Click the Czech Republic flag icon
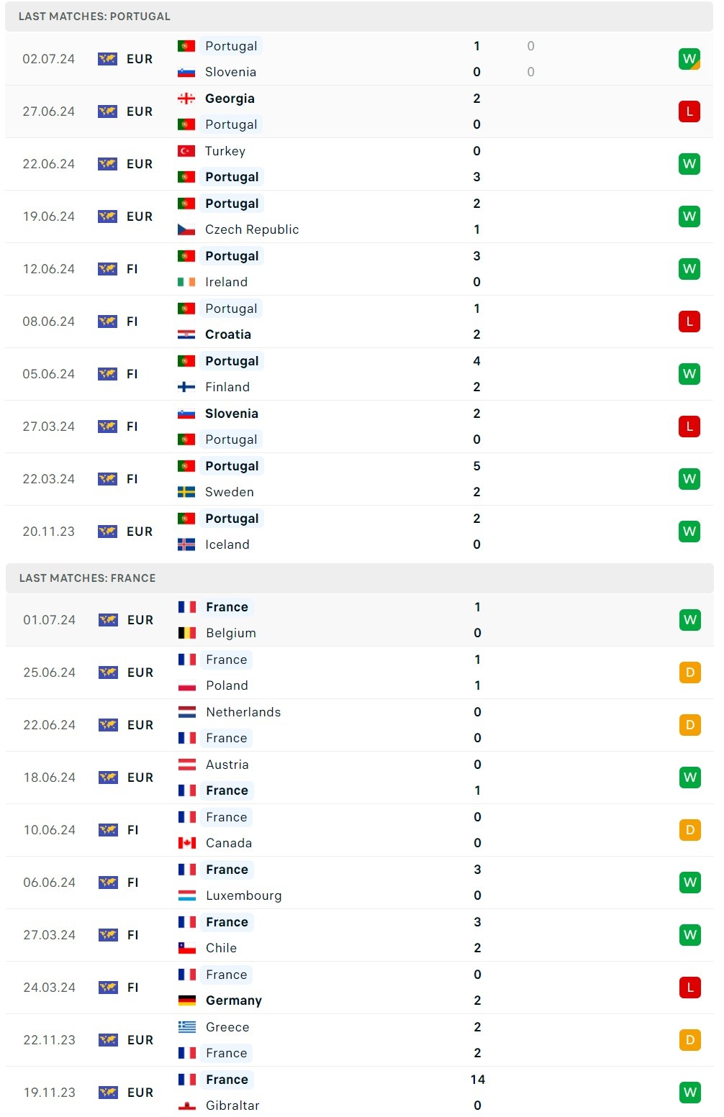The width and height of the screenshot is (724, 1117). coord(186,229)
